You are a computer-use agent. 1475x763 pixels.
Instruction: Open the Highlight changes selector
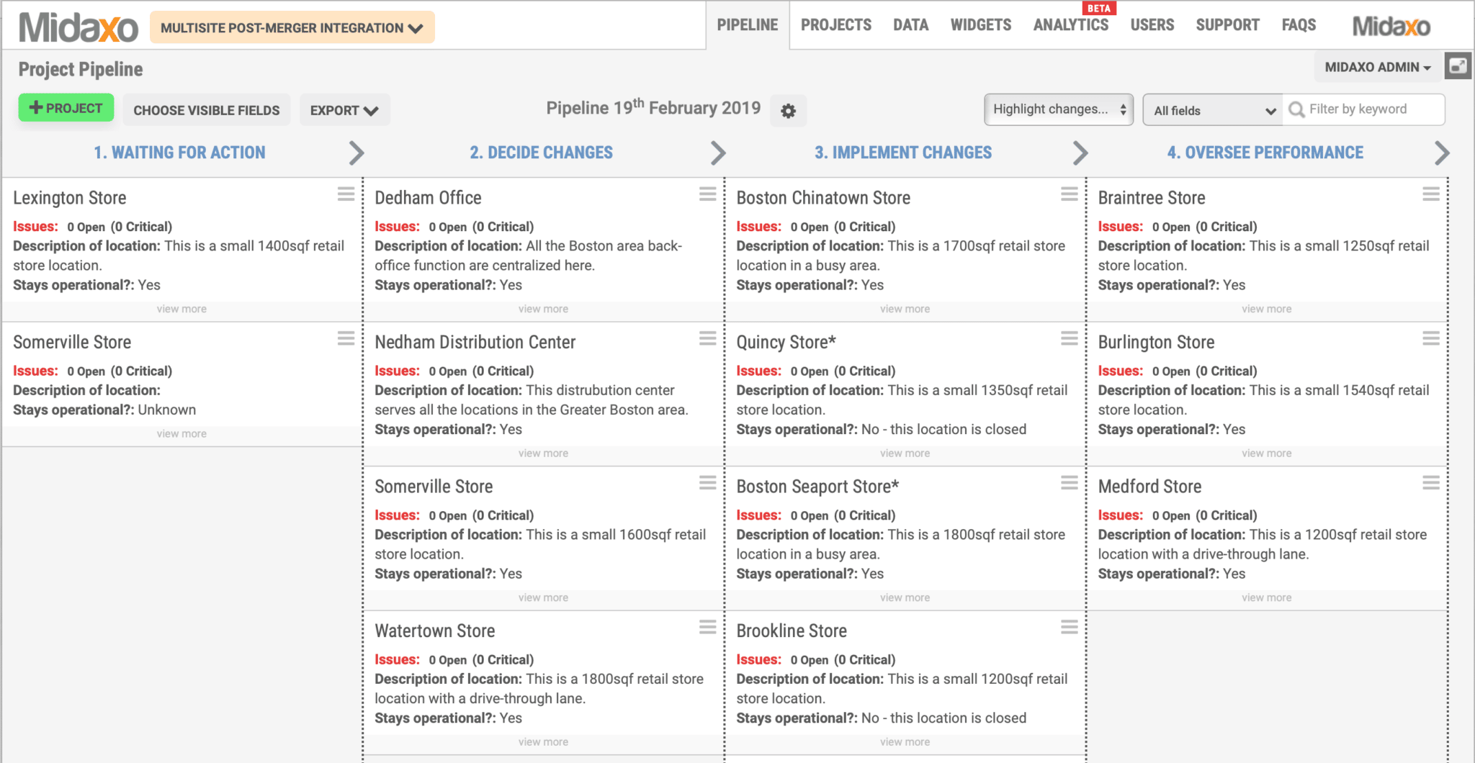1059,109
